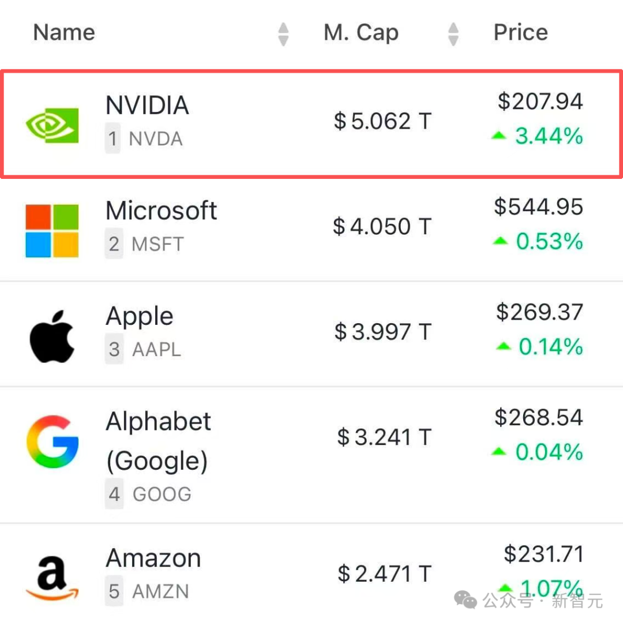Click the black Apple logo

click(52, 336)
